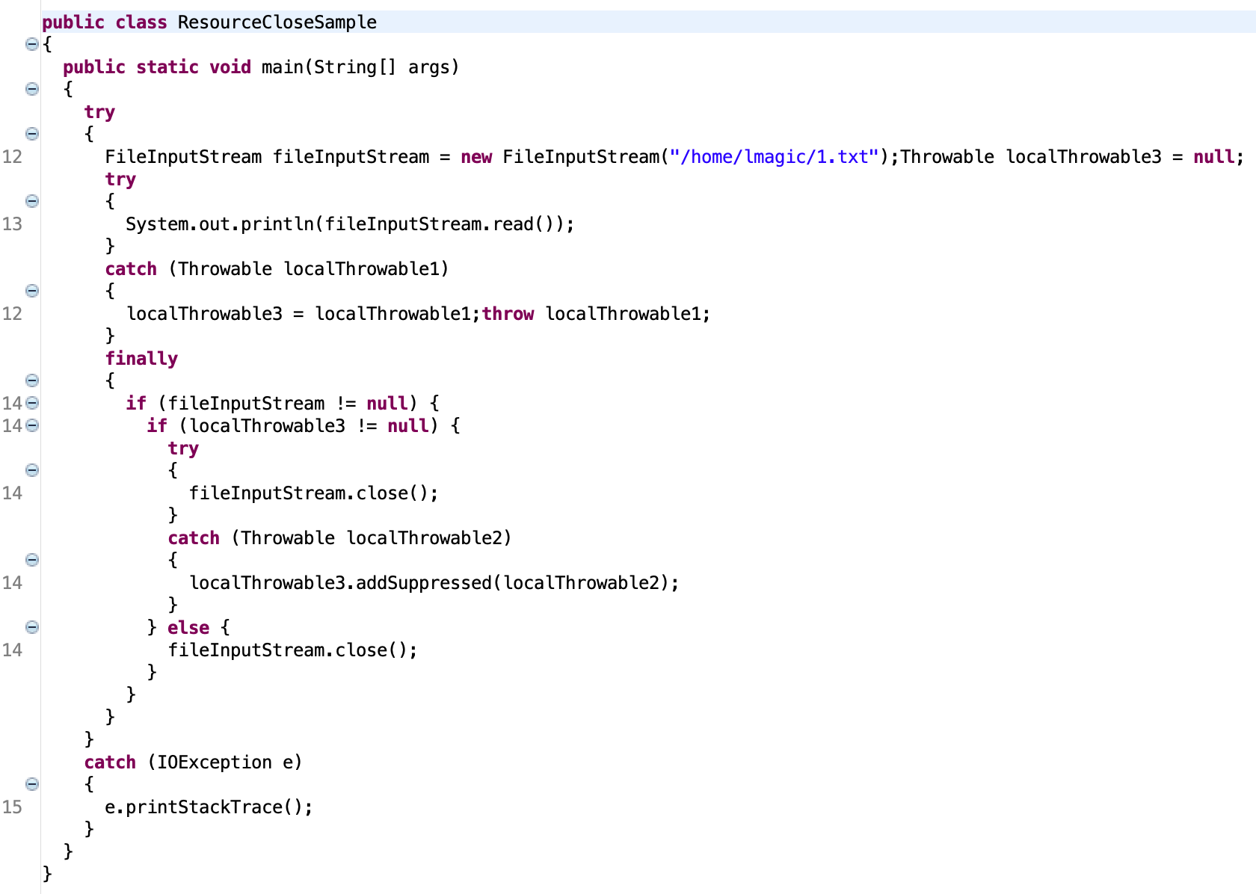Image resolution: width=1256 pixels, height=894 pixels.
Task: Click the Throwable localThrowable3 = null declaration
Action: [1072, 157]
